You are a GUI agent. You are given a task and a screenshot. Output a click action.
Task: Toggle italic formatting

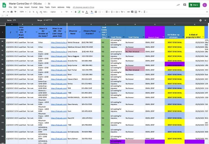point(79,12)
